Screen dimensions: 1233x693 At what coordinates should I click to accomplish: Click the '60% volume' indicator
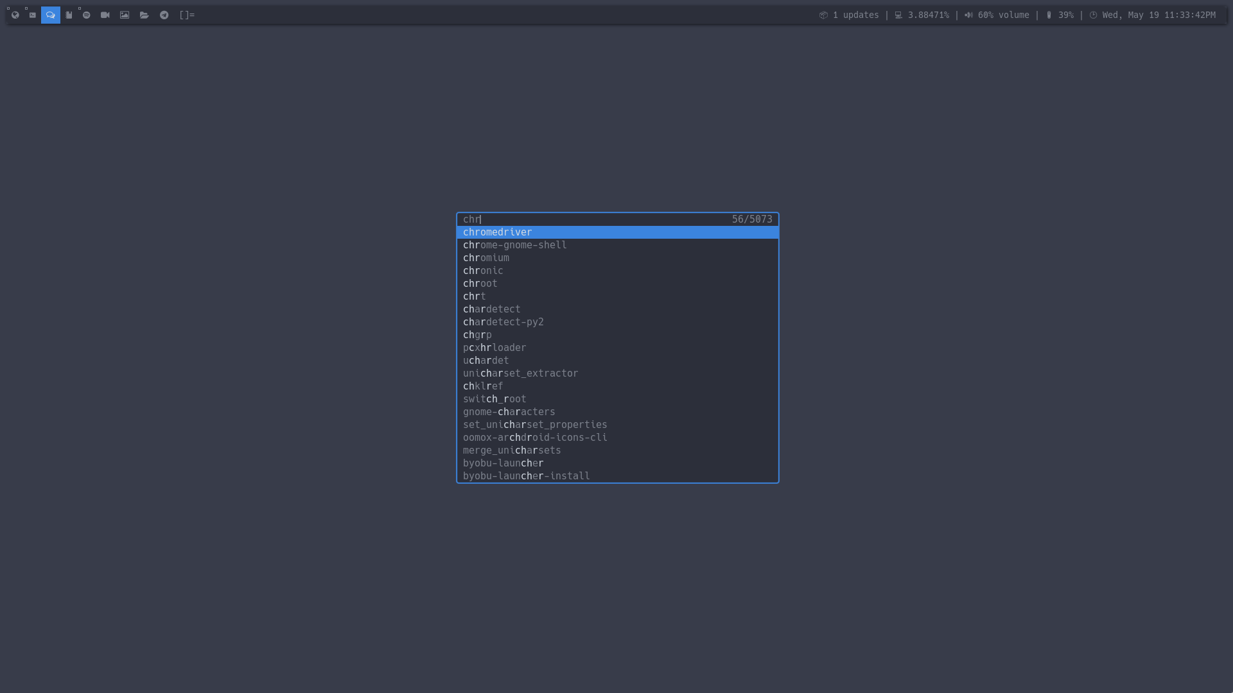1003,15
